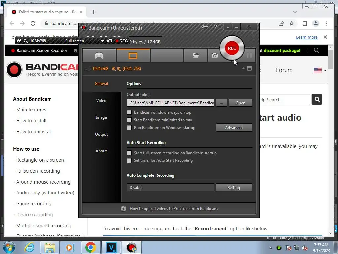
Task: Start recording with the red REC button
Action: point(232,48)
